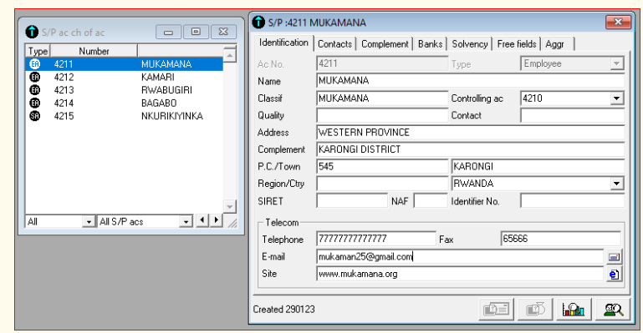Click the SA type icon for account 4215
The height and width of the screenshot is (333, 643).
click(x=35, y=116)
